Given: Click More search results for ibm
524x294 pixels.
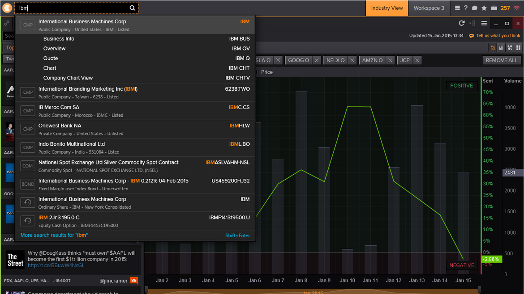Looking at the screenshot, I should pos(54,235).
